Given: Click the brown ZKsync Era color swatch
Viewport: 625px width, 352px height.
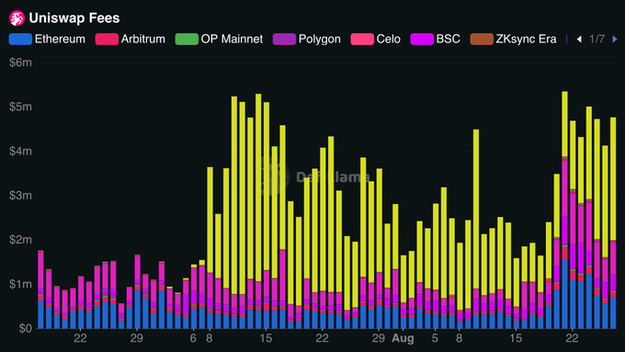Looking at the screenshot, I should pyautogui.click(x=482, y=40).
